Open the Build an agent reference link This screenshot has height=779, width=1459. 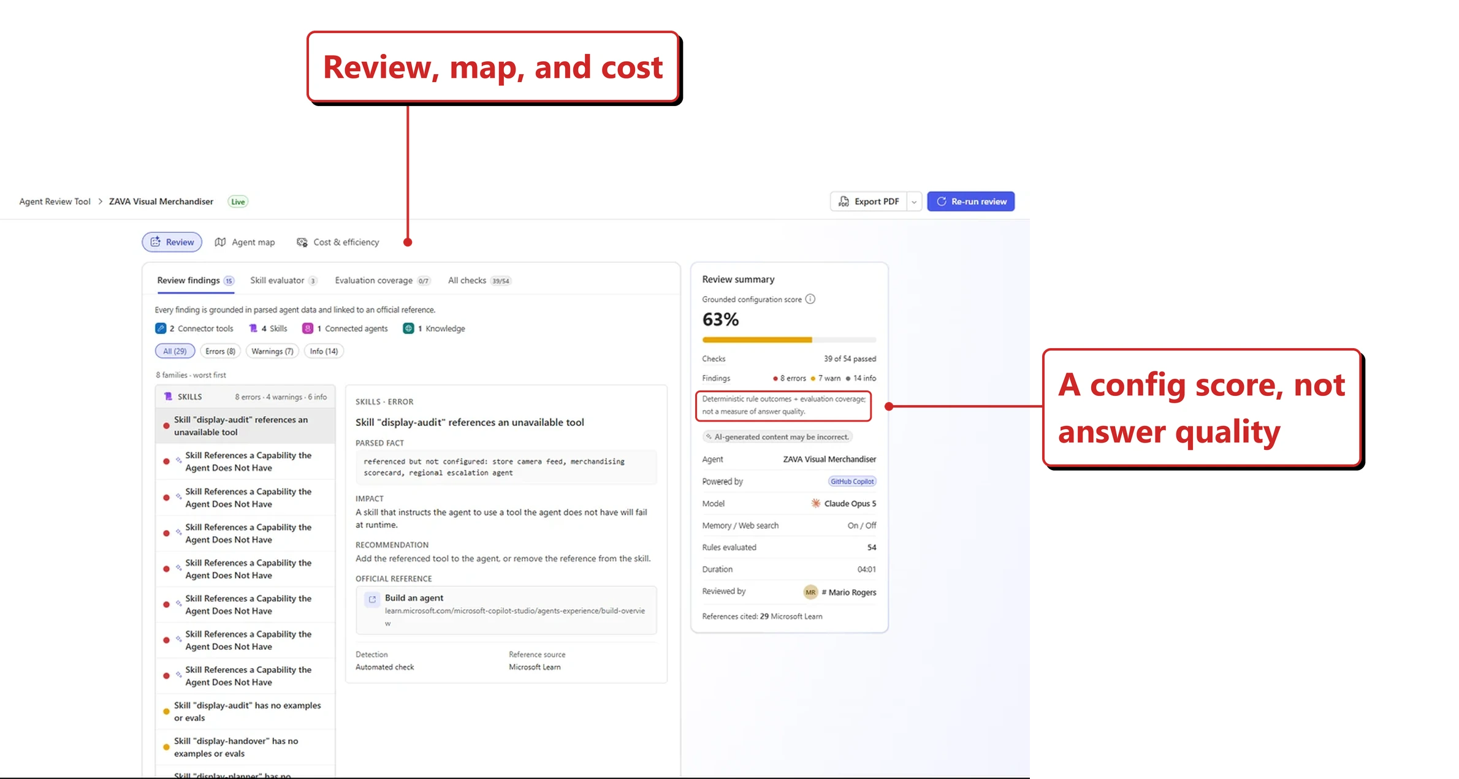[x=506, y=610]
